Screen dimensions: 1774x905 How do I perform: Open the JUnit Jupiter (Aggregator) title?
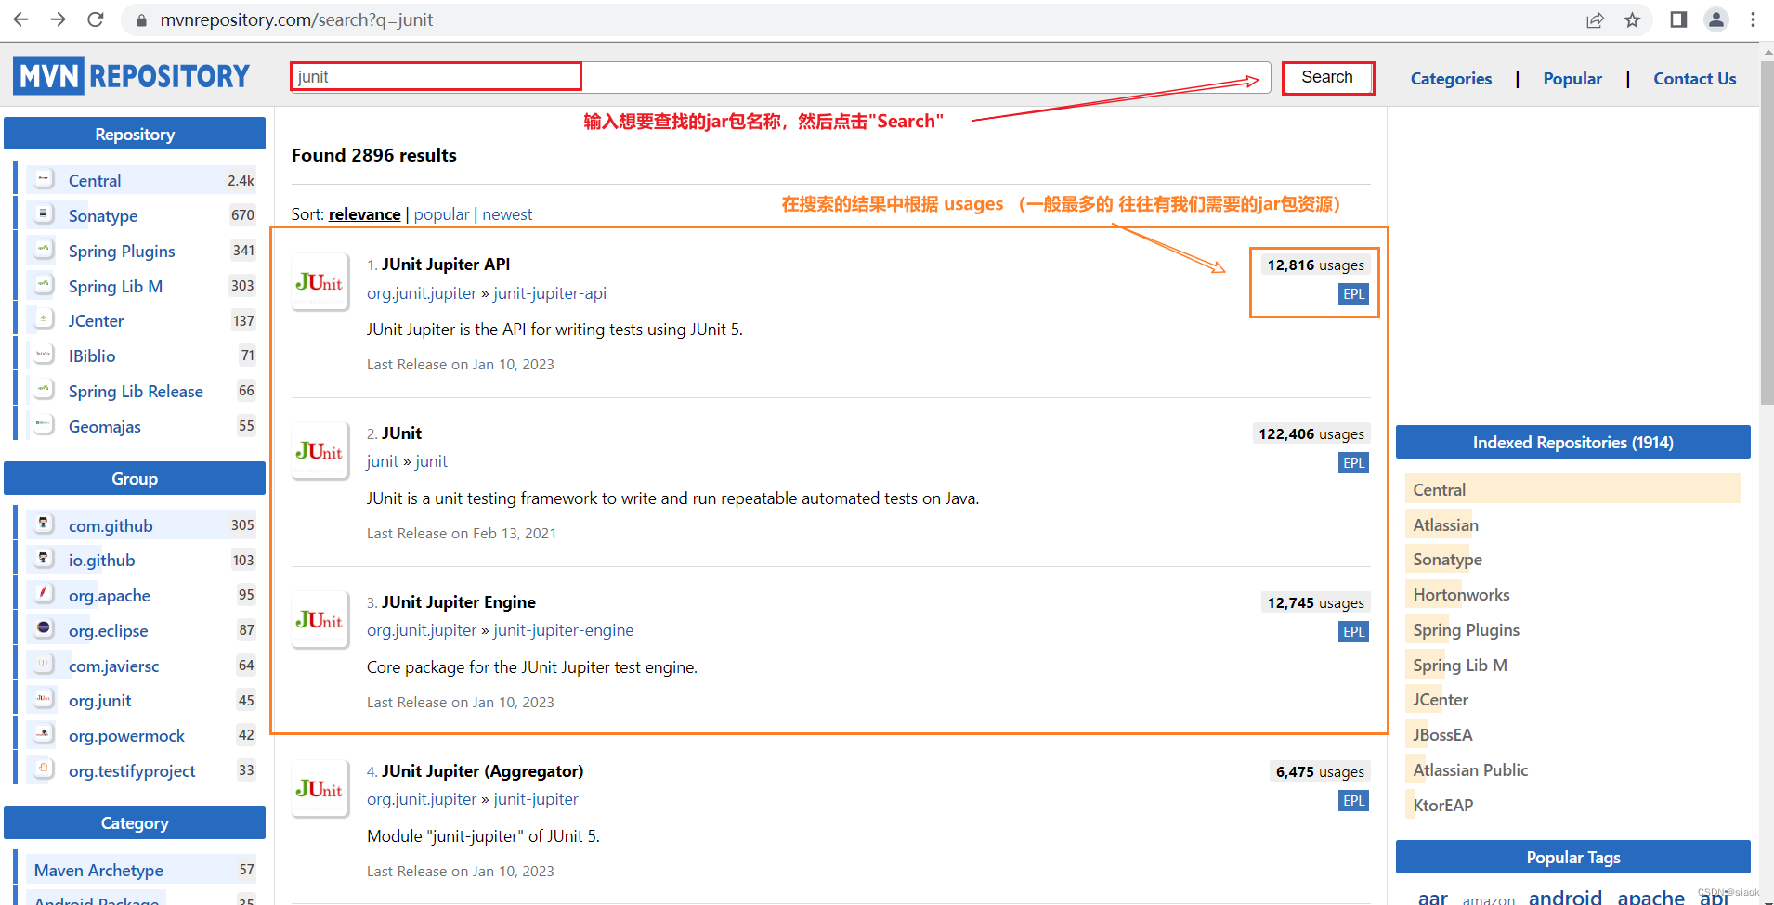[x=483, y=771]
